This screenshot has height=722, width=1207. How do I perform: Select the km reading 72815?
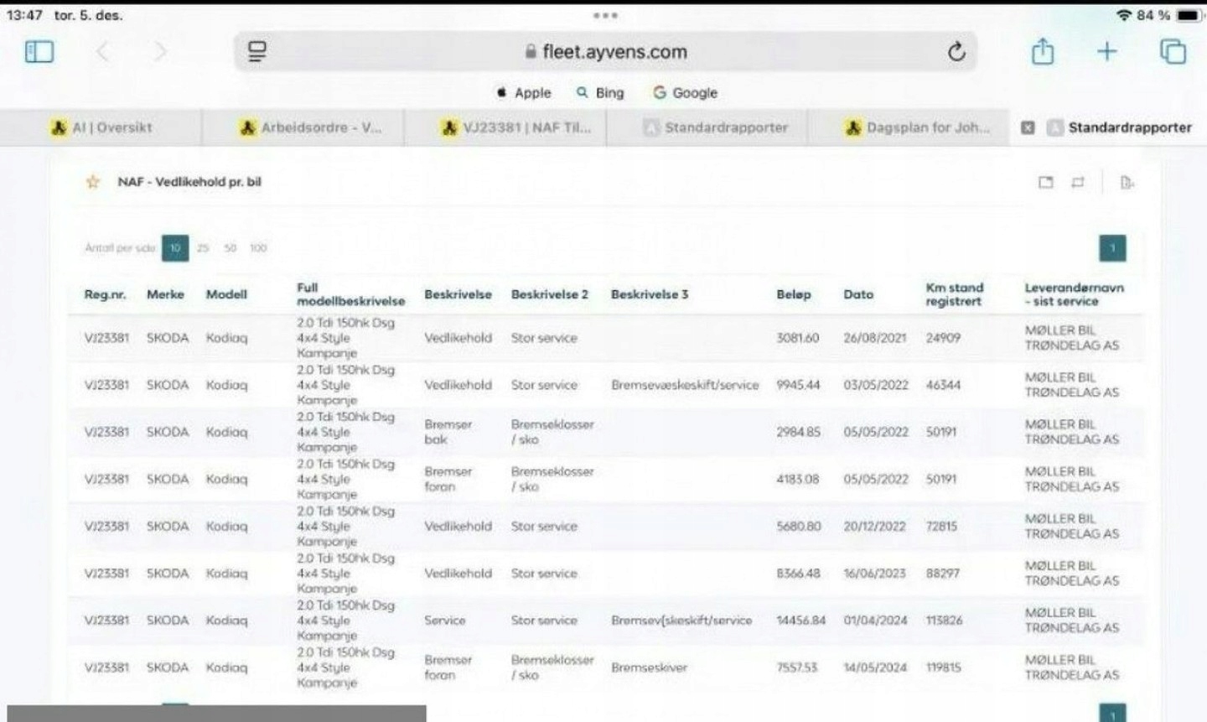941,527
